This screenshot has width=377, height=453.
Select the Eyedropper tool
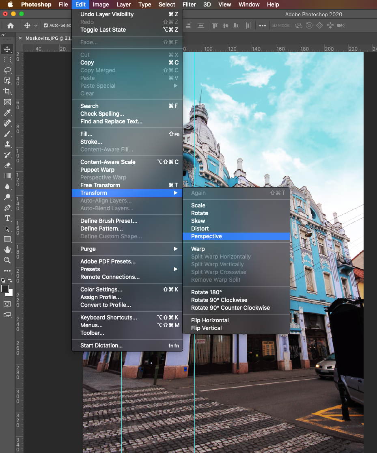tap(7, 112)
